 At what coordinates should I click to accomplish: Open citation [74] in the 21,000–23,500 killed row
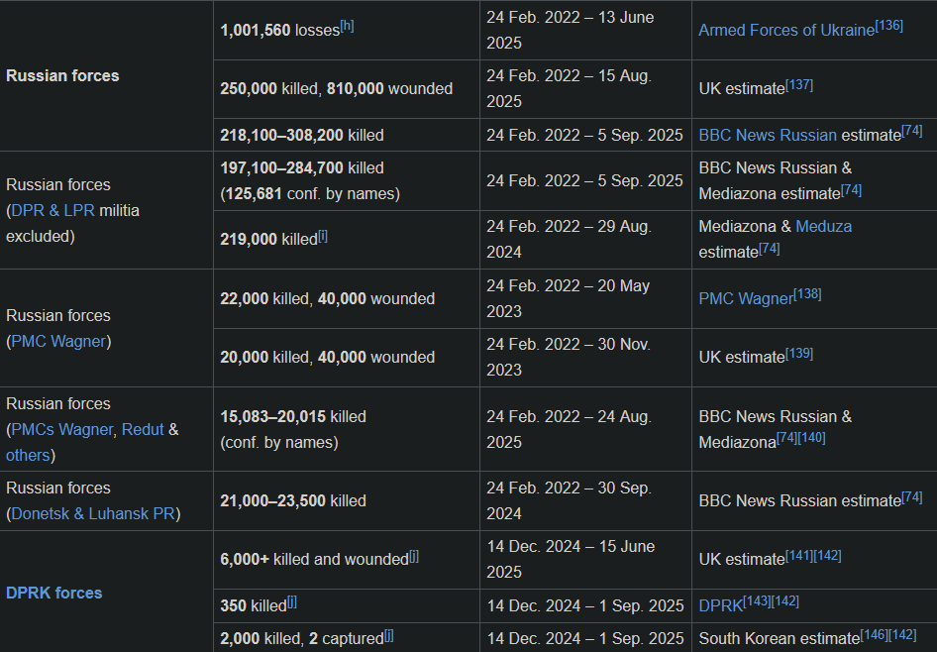pos(912,496)
